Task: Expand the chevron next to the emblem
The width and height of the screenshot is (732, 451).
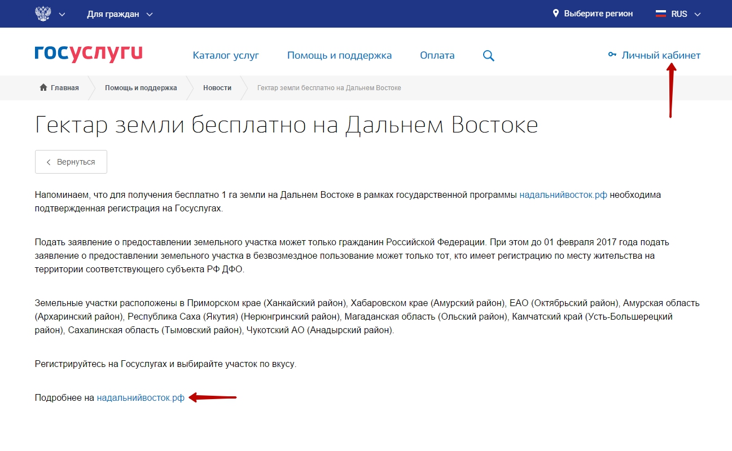Action: pyautogui.click(x=62, y=14)
